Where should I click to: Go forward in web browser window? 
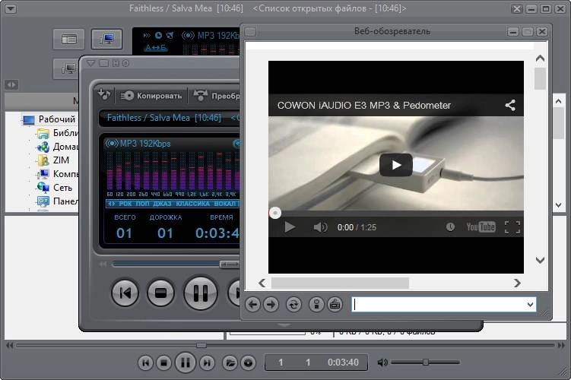[x=271, y=304]
